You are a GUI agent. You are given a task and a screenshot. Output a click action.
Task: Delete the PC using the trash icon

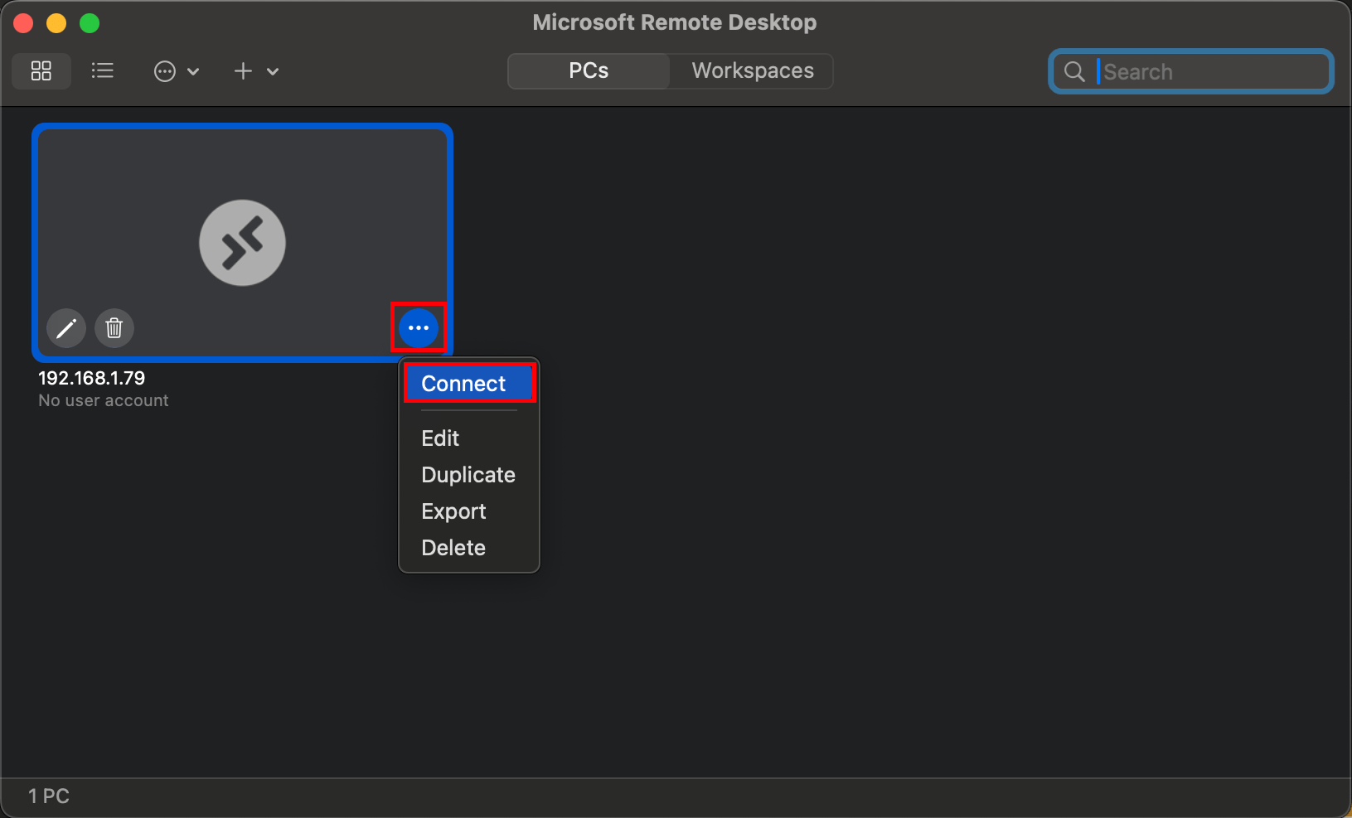[x=114, y=328]
